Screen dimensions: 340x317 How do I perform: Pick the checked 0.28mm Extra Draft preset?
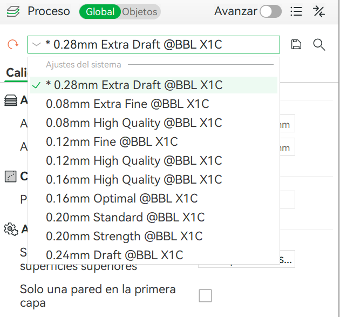click(x=134, y=85)
